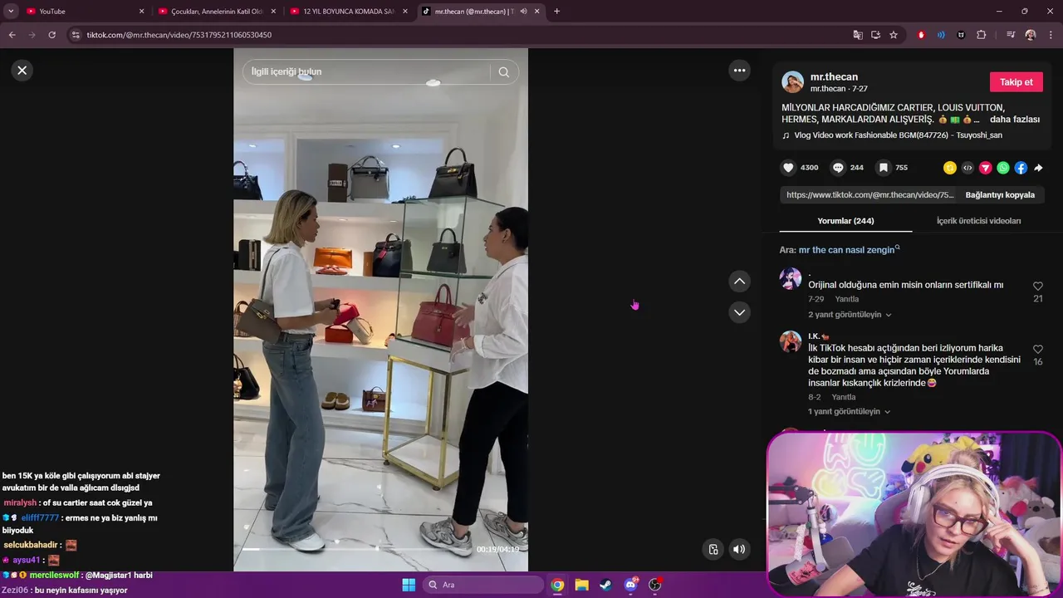Viewport: 1063px width, 598px height.
Task: Open a new browser tab
Action: (x=556, y=12)
